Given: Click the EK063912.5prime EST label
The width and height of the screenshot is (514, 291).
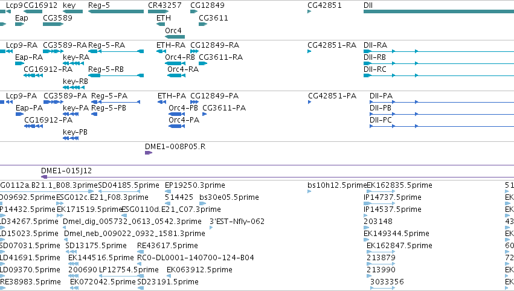Looking at the screenshot, I should point(199,270).
